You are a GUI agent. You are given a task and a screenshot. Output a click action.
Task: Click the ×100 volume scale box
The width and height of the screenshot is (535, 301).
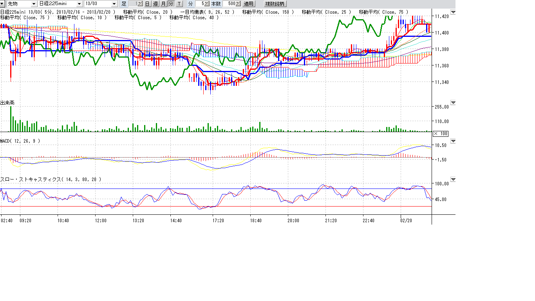(441, 134)
